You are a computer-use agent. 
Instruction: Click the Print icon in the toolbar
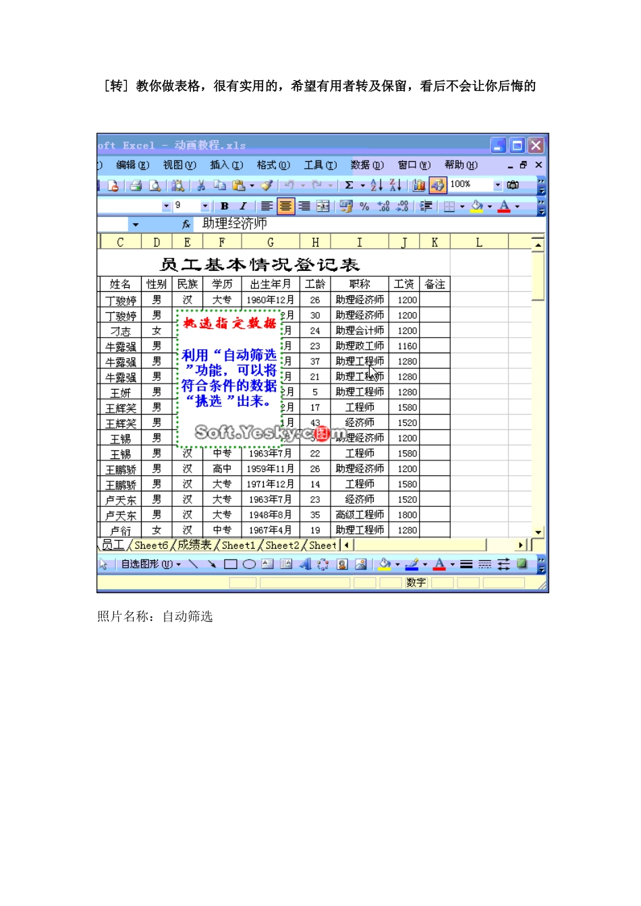coord(136,185)
